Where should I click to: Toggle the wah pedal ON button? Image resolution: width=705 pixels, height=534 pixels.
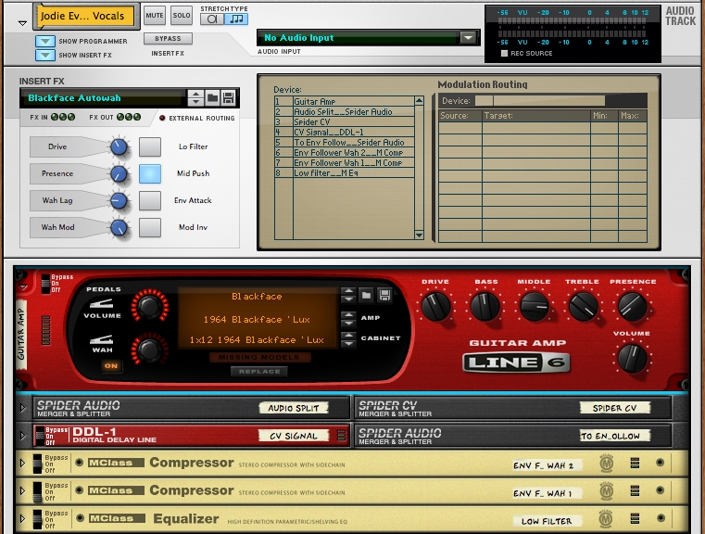111,366
